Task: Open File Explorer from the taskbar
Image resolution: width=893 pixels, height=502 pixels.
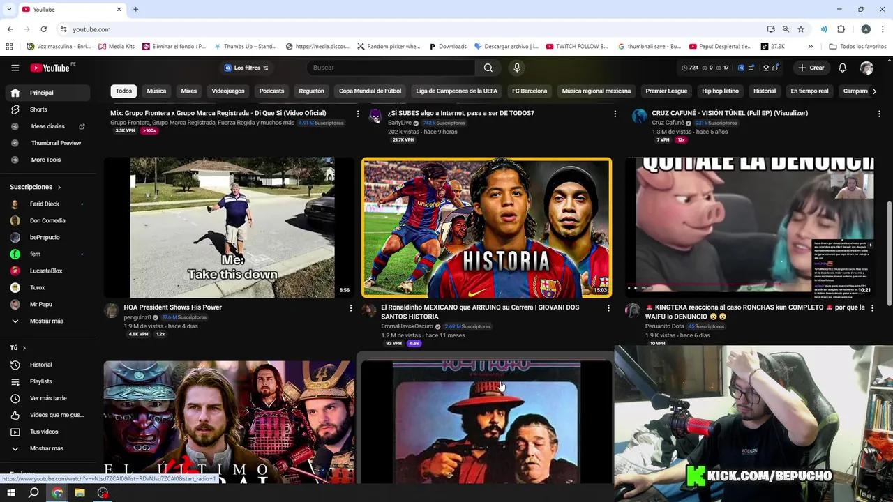Action: point(80,493)
